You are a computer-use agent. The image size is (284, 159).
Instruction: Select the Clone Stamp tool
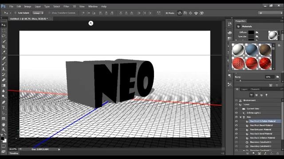(4, 69)
